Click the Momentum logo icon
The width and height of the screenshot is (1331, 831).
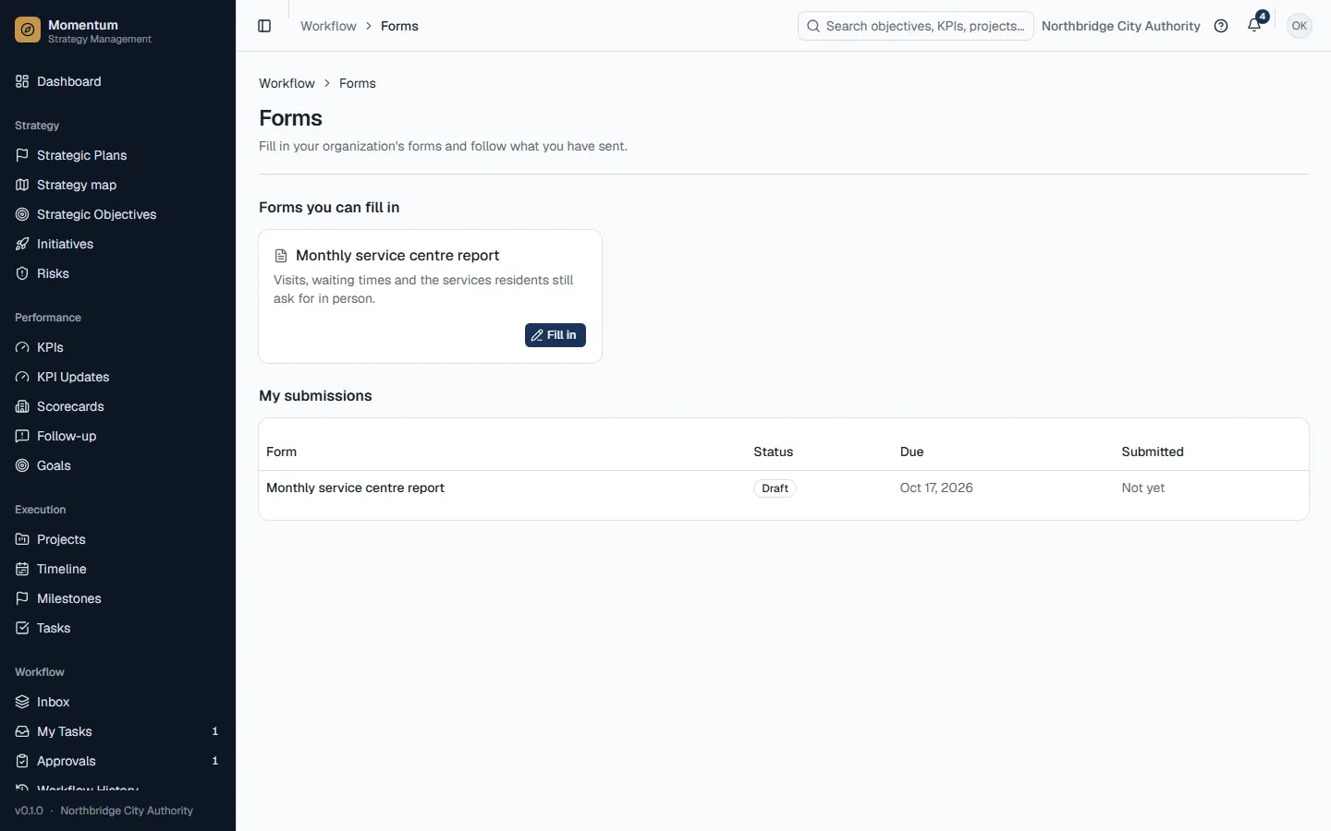click(28, 30)
